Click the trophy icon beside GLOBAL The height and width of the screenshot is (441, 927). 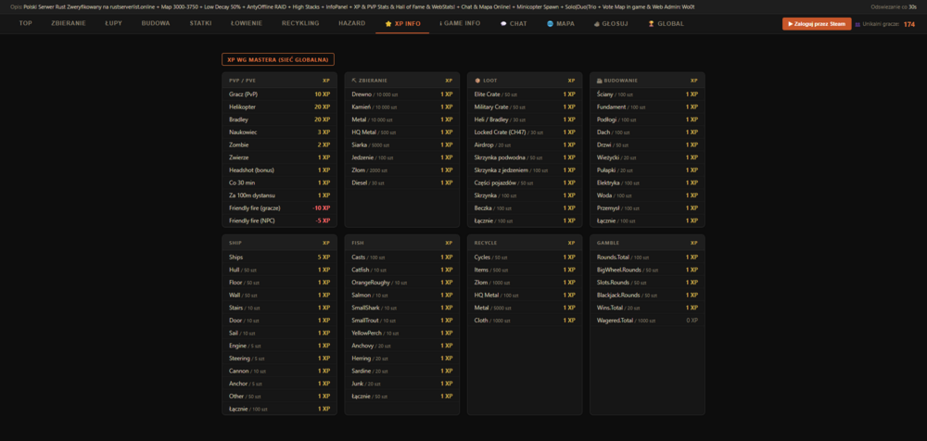tap(651, 24)
